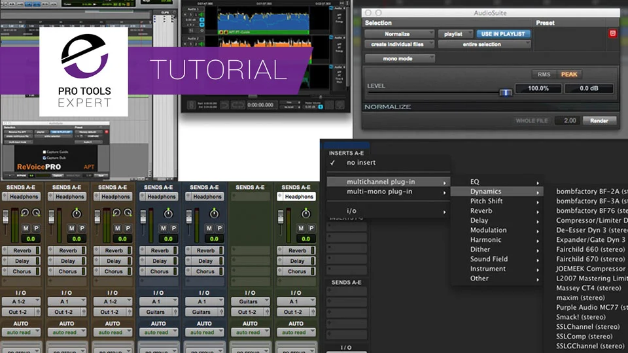Image resolution: width=628 pixels, height=353 pixels.
Task: Open the Dynamics plug-in category
Action: tap(497, 192)
